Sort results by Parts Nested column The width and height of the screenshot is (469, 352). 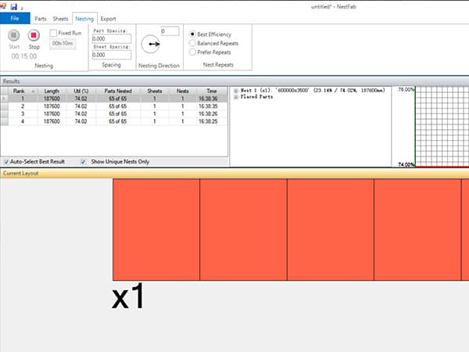pyautogui.click(x=118, y=91)
